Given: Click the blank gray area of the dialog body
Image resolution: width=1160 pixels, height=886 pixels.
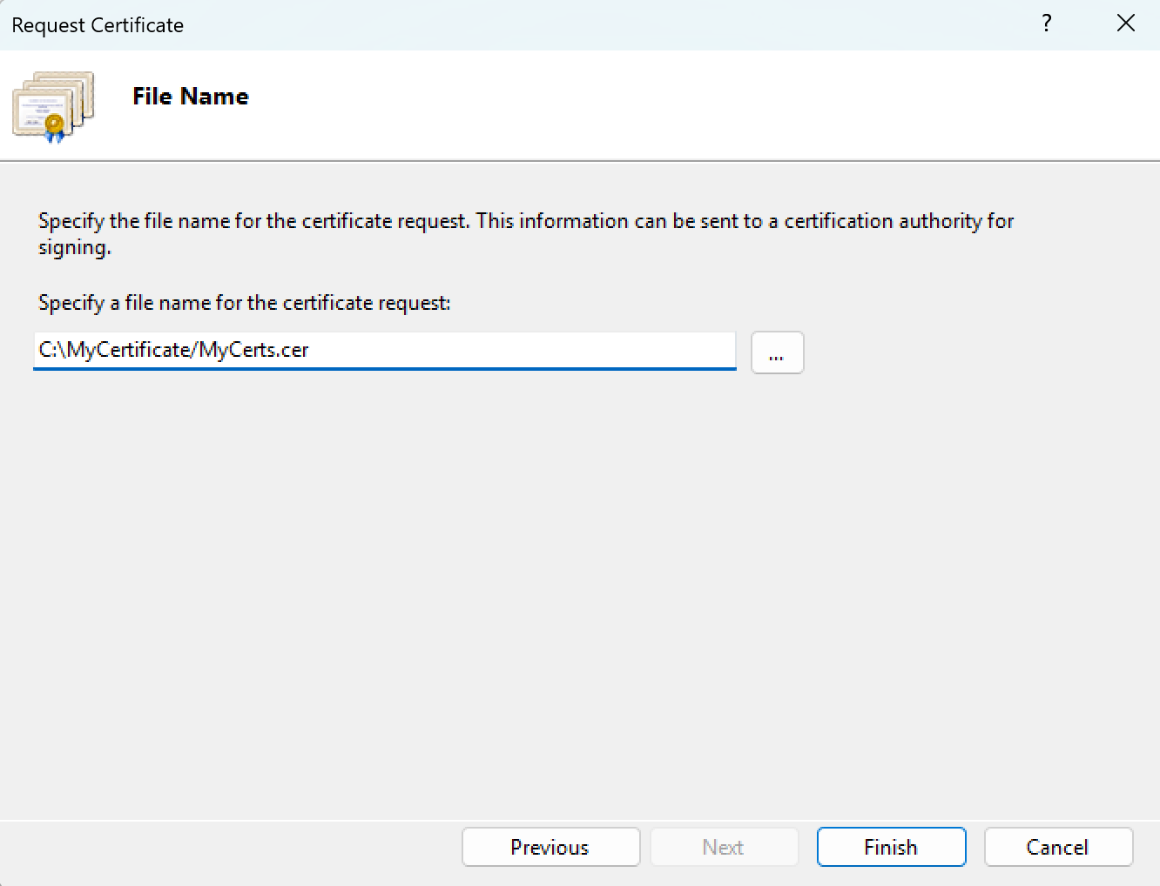Looking at the screenshot, I should pos(575,592).
